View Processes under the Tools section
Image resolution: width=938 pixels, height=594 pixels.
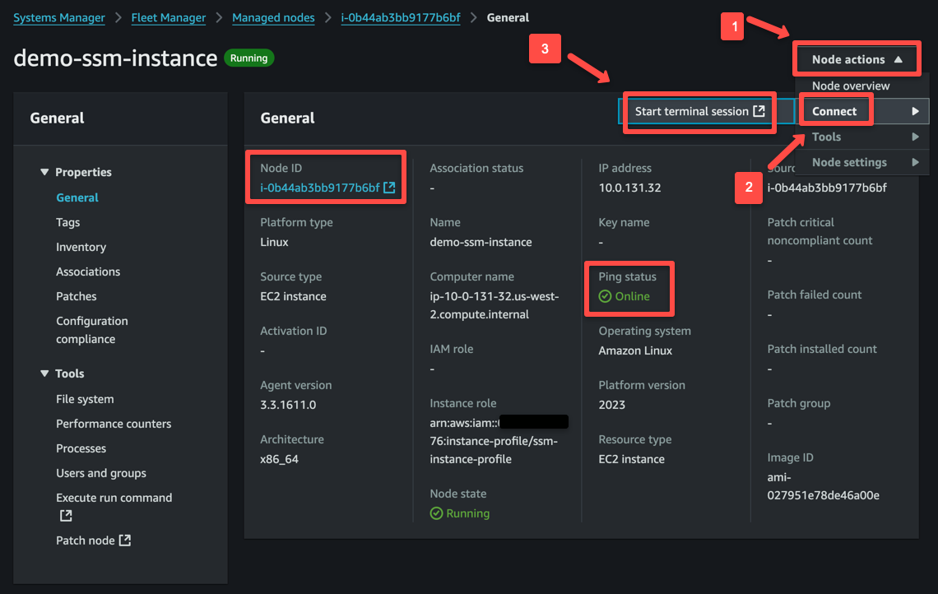81,448
